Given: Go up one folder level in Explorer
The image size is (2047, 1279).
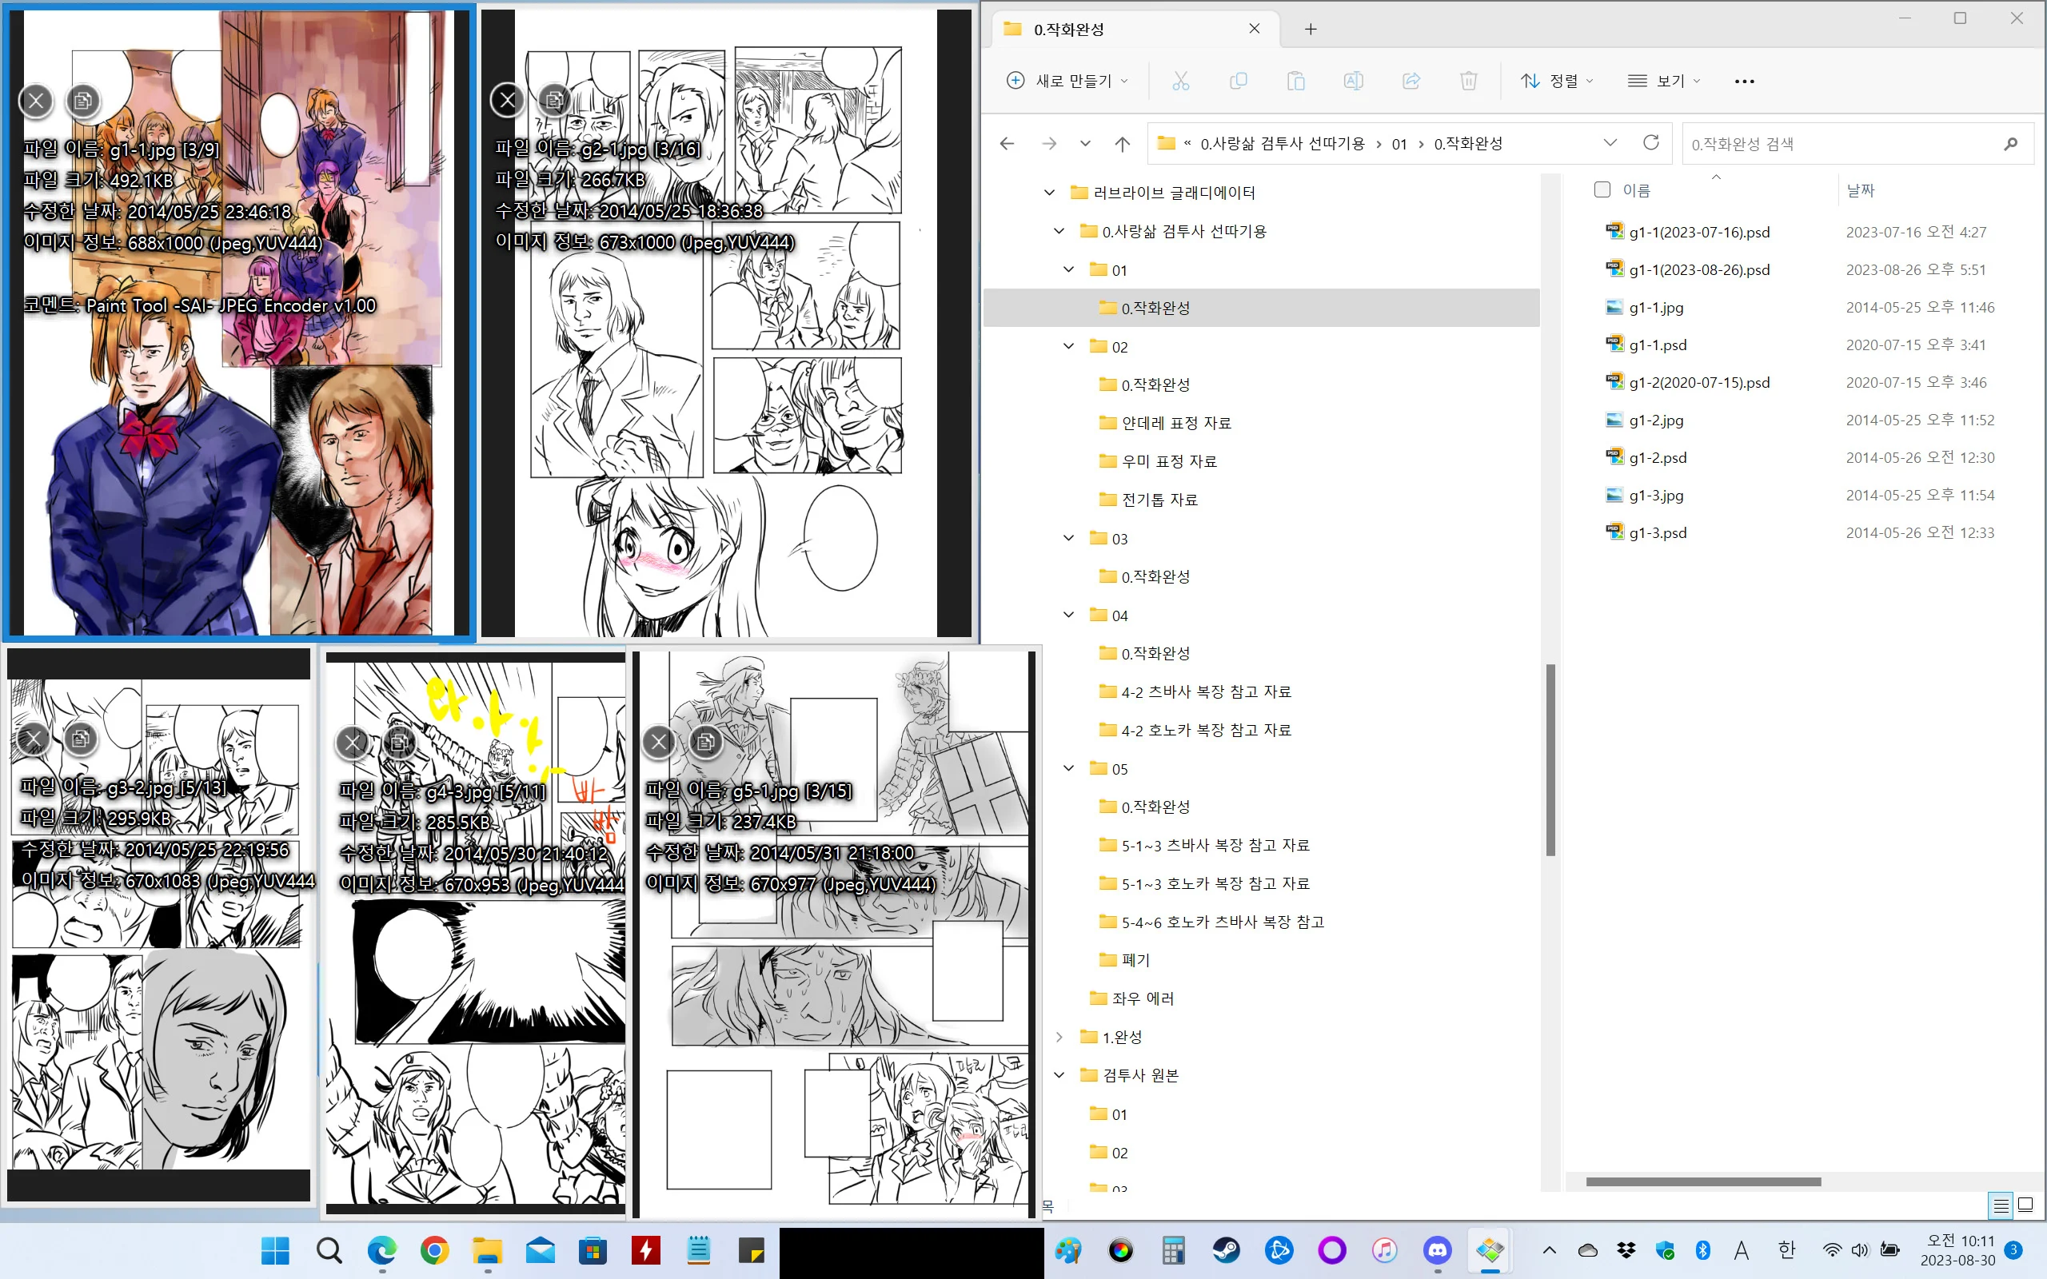Looking at the screenshot, I should [x=1123, y=144].
